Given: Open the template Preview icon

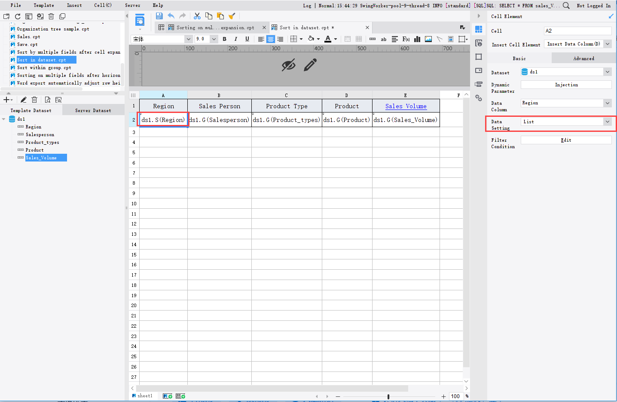Looking at the screenshot, I should tap(140, 20).
